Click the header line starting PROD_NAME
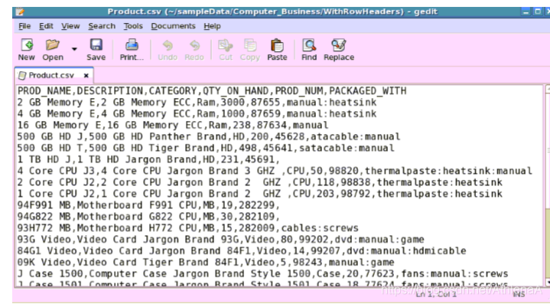This screenshot has height=304, width=550. pos(212,91)
